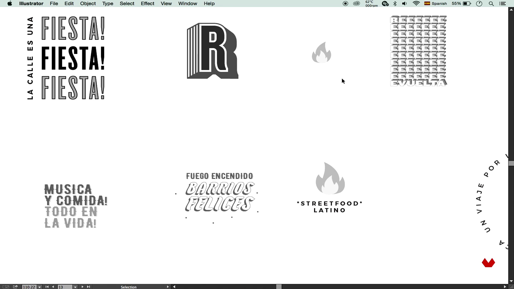Go to the last artboard

(x=88, y=287)
